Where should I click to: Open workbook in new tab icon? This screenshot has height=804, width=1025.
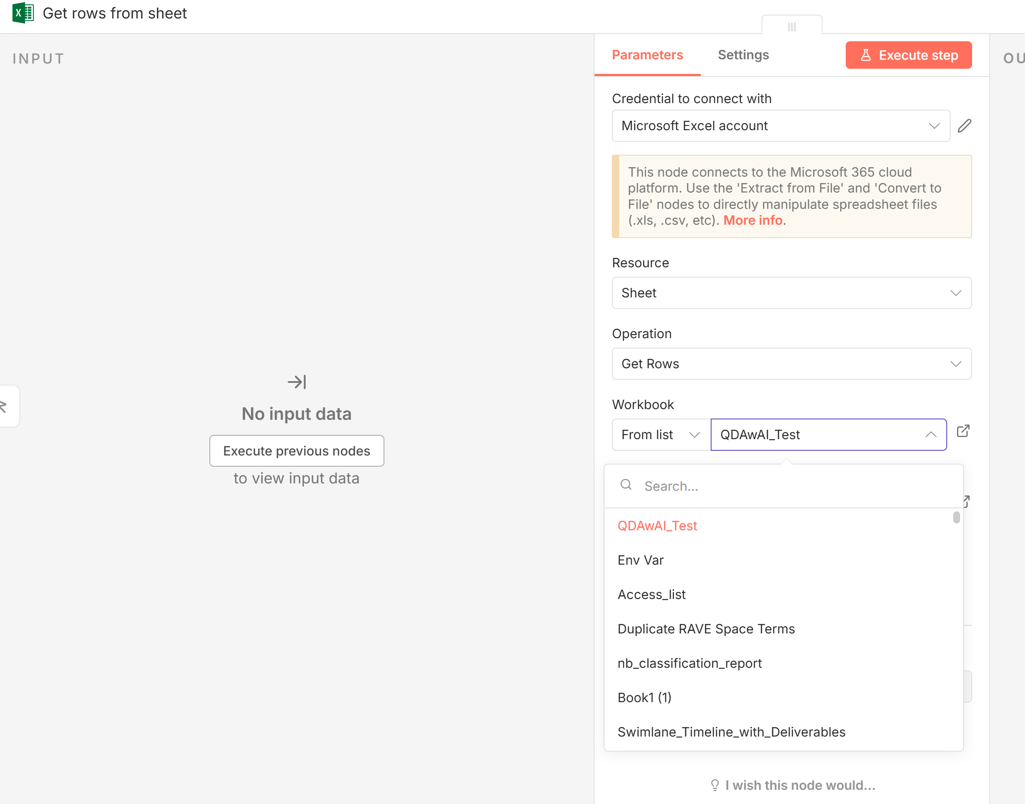[x=963, y=431]
